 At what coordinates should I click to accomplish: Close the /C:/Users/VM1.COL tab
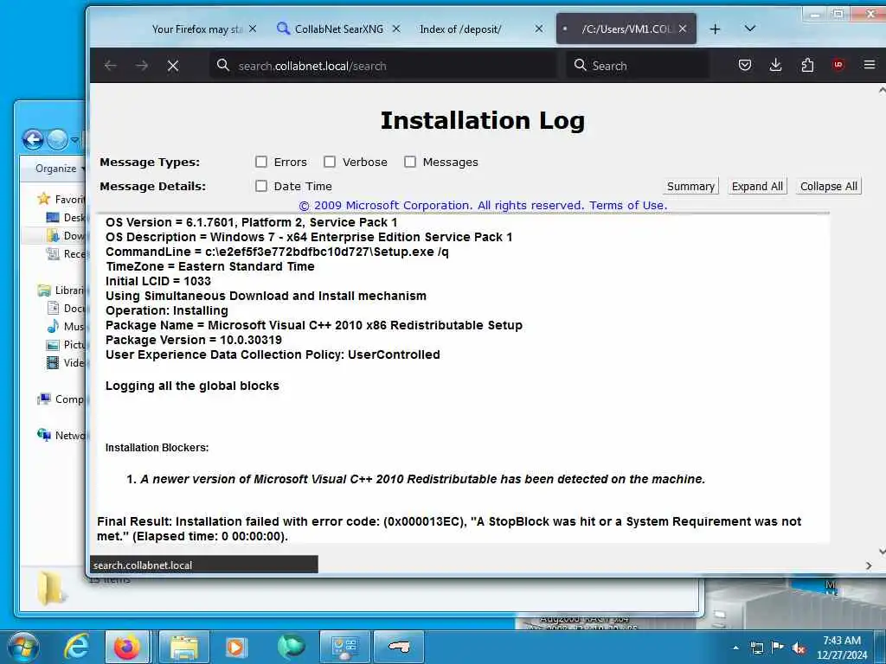pyautogui.click(x=683, y=29)
